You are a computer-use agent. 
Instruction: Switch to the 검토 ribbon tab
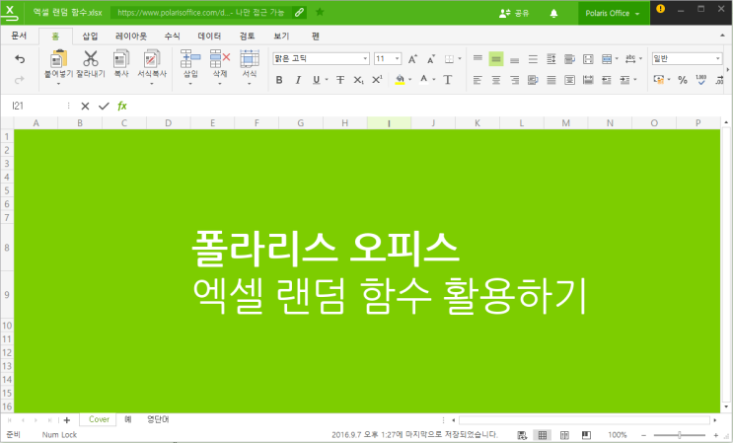coord(247,36)
